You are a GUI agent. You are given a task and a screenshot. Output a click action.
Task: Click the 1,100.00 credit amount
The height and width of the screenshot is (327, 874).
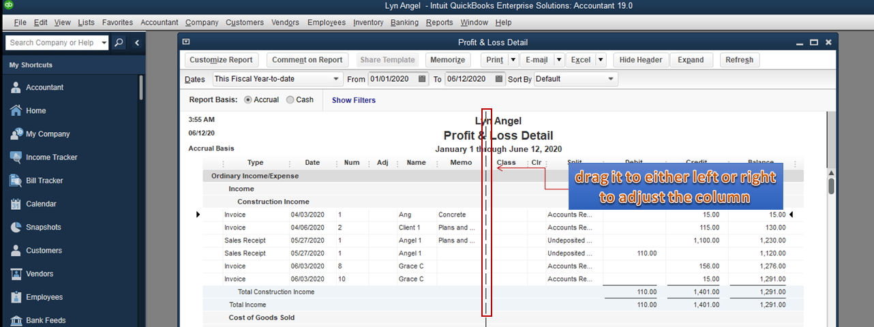pos(704,240)
